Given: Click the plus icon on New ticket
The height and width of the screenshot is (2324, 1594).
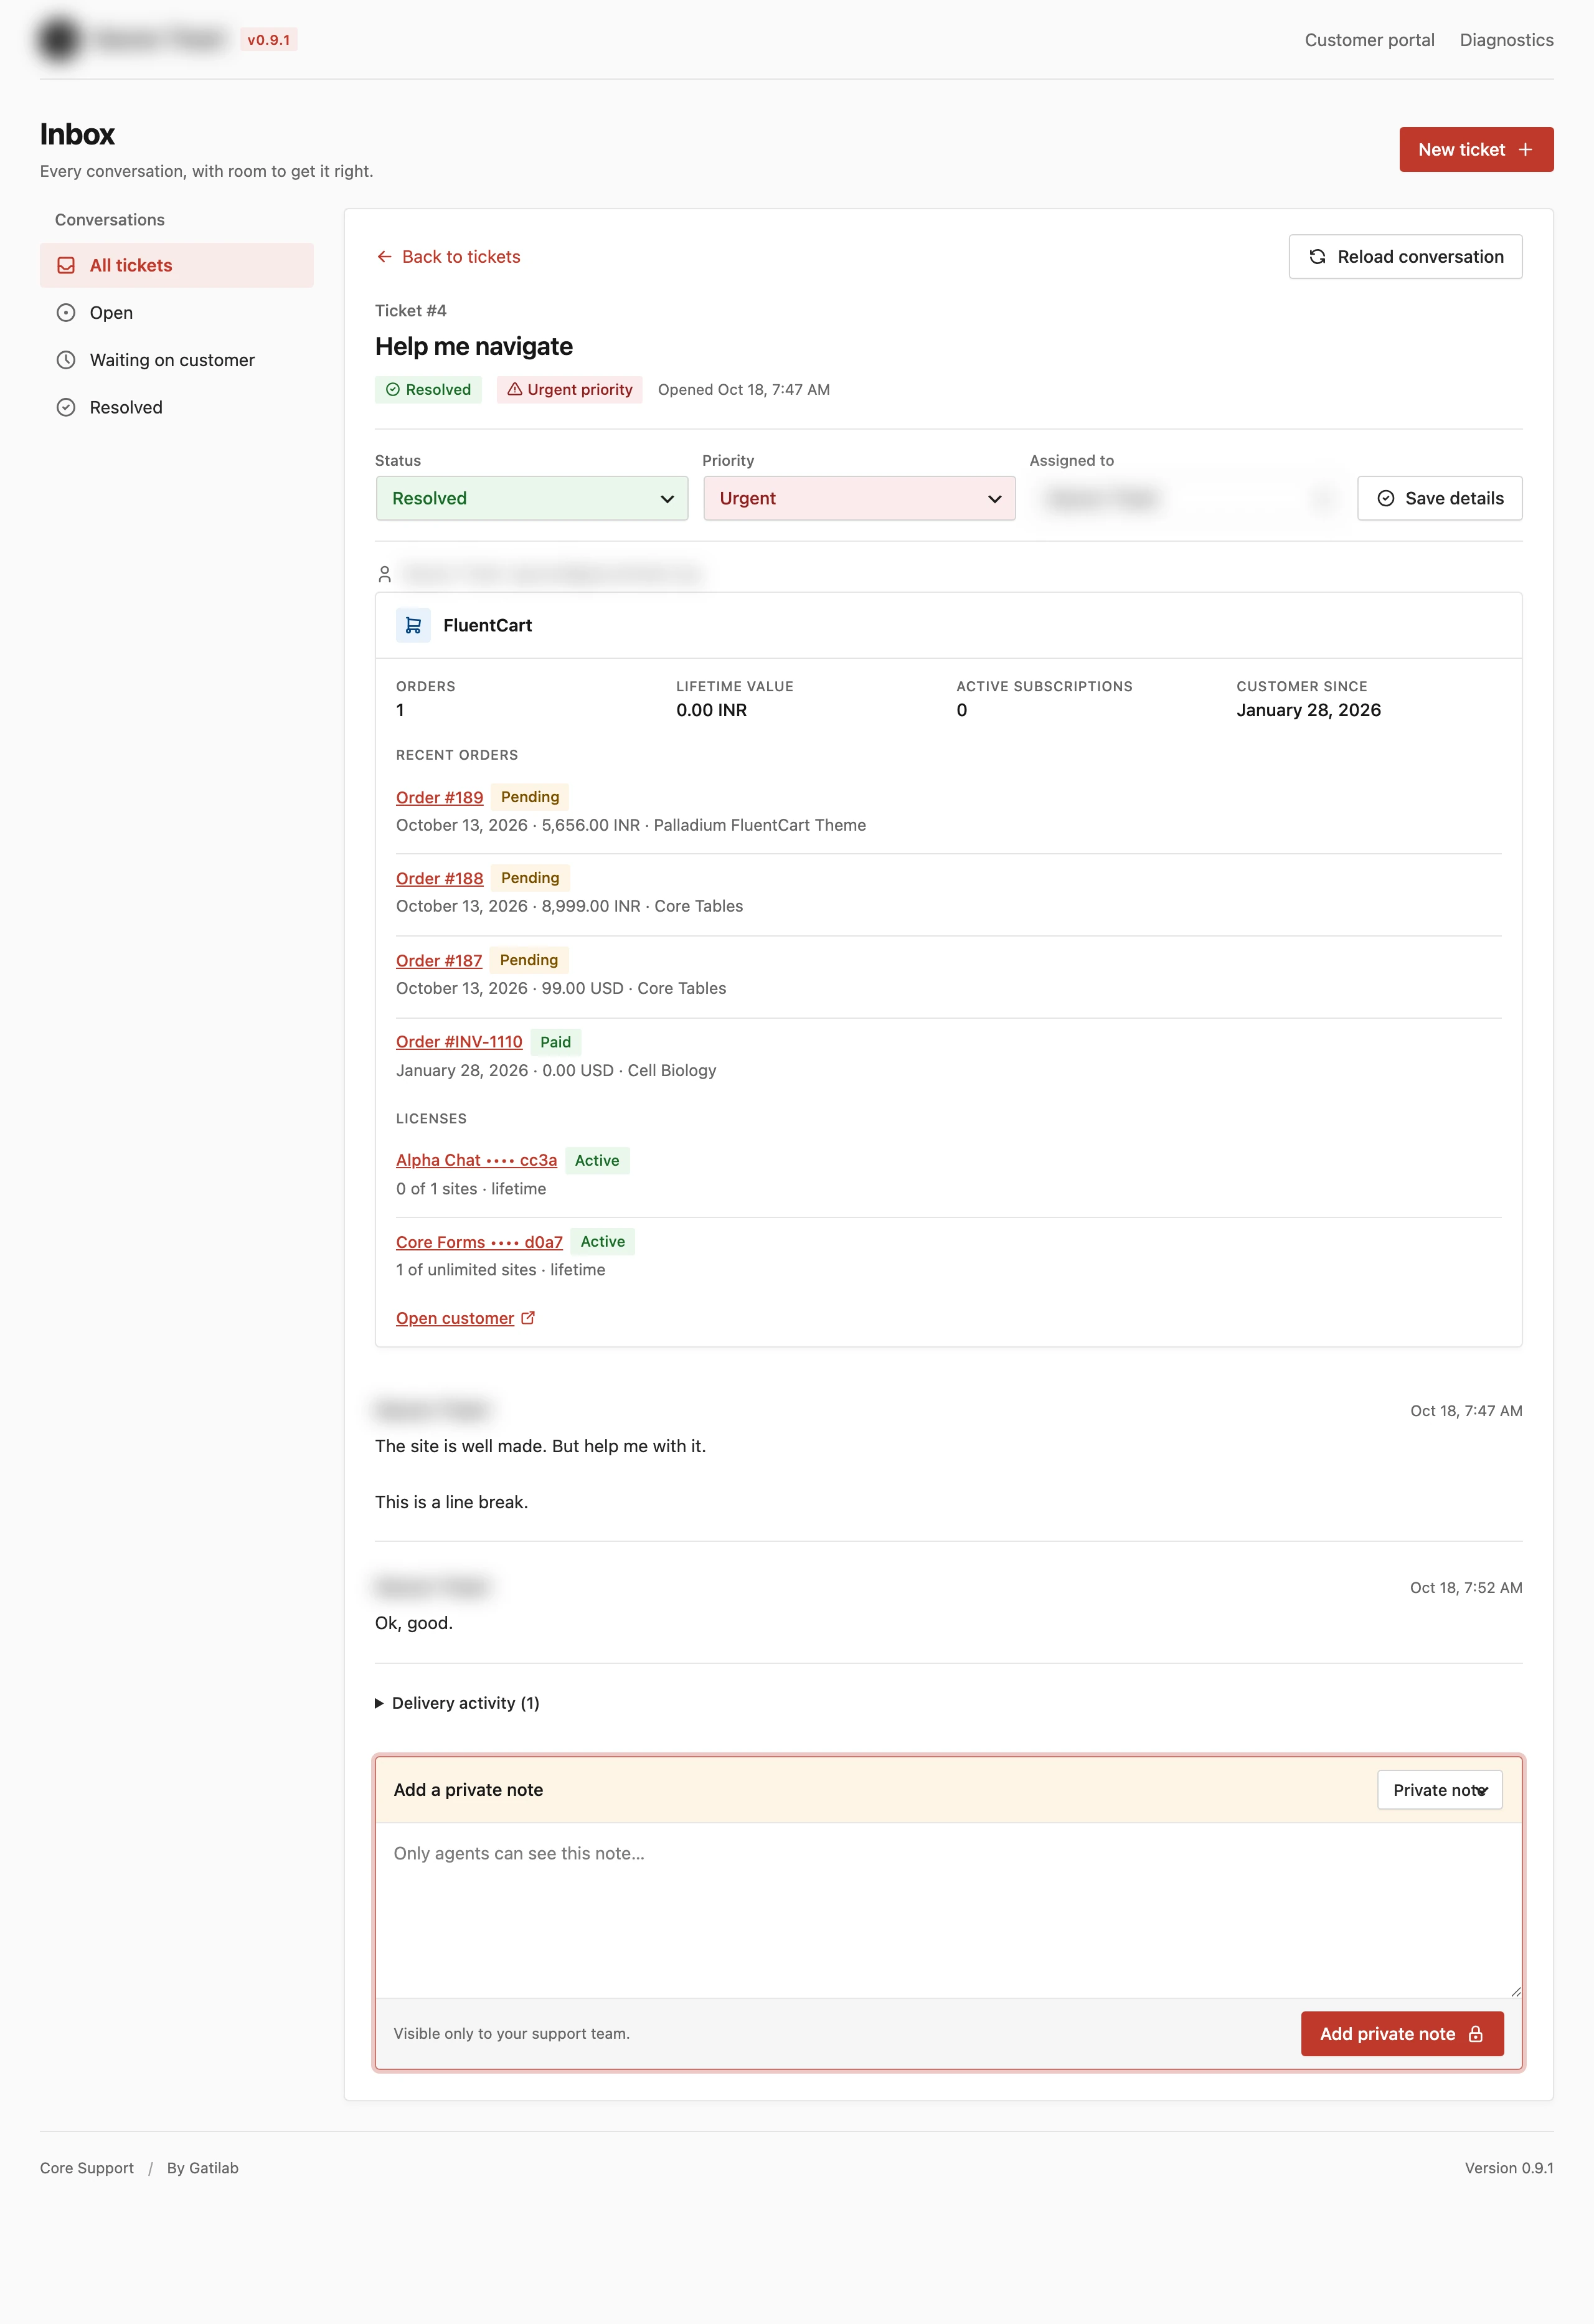Looking at the screenshot, I should click(1525, 149).
